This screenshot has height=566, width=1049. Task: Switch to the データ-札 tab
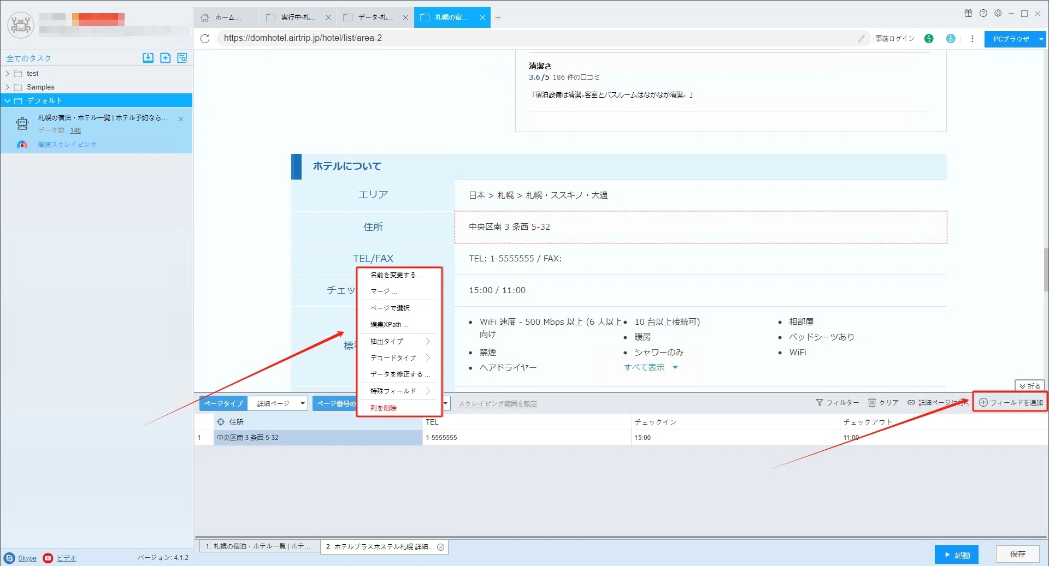coord(375,17)
